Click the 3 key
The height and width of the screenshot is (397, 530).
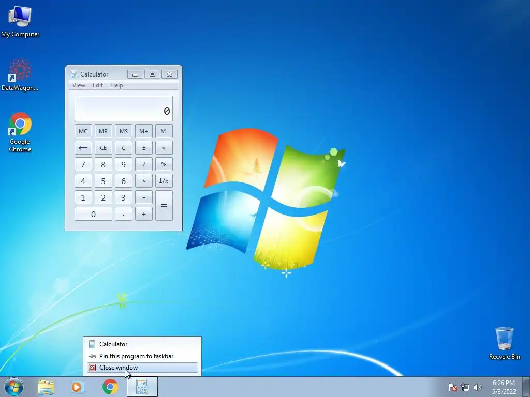(123, 197)
